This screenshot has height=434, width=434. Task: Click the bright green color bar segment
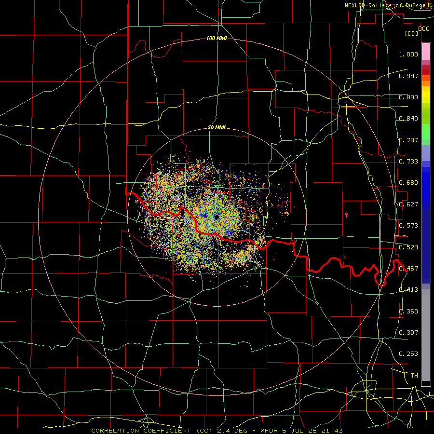click(x=426, y=132)
